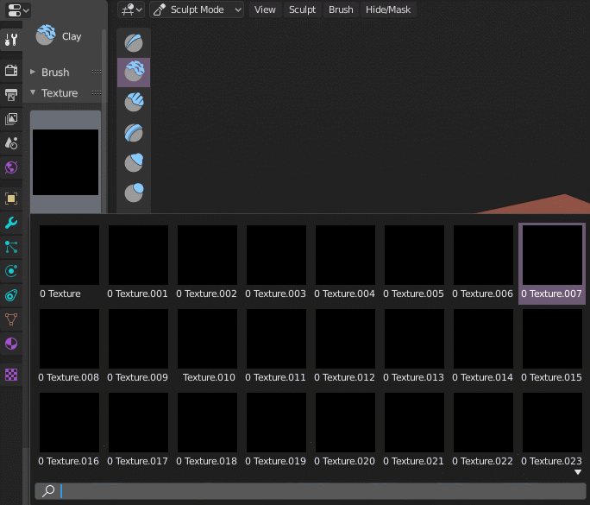Click the Clay brush icon in the properties header
This screenshot has height=505, width=590.
46,35
